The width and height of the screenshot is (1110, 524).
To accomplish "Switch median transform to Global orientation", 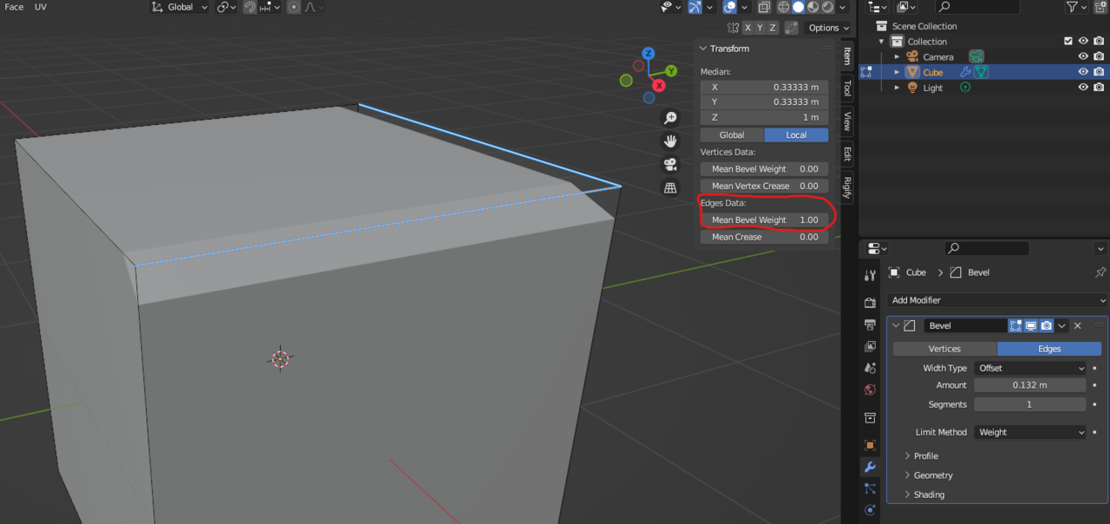I will point(731,134).
